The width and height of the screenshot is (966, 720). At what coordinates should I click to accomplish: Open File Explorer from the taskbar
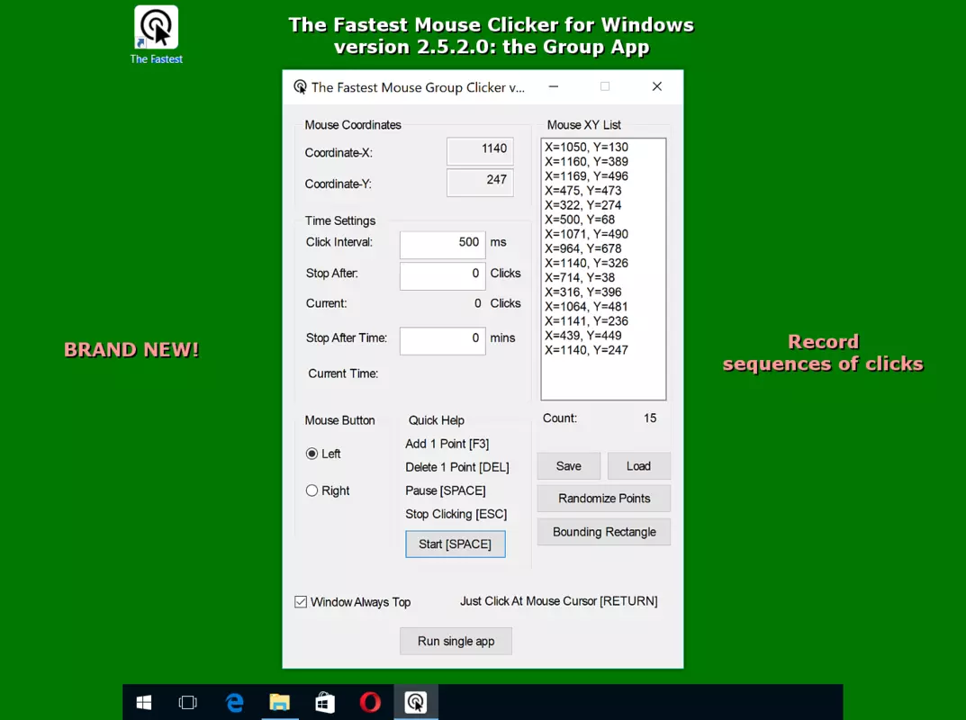pos(280,702)
